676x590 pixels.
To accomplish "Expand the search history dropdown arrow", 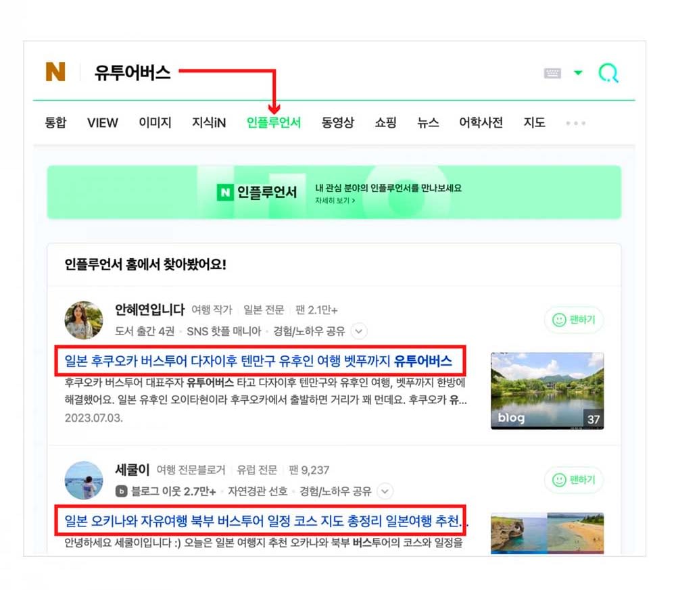I will click(x=578, y=72).
